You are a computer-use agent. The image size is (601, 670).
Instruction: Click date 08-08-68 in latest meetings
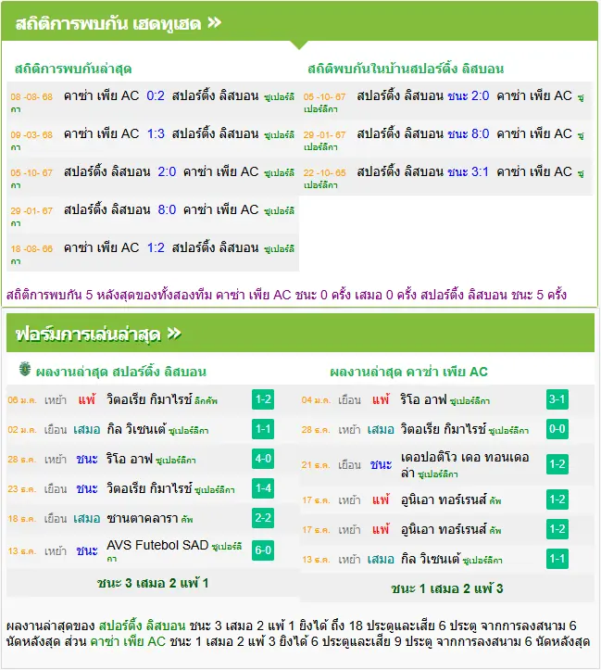point(31,97)
